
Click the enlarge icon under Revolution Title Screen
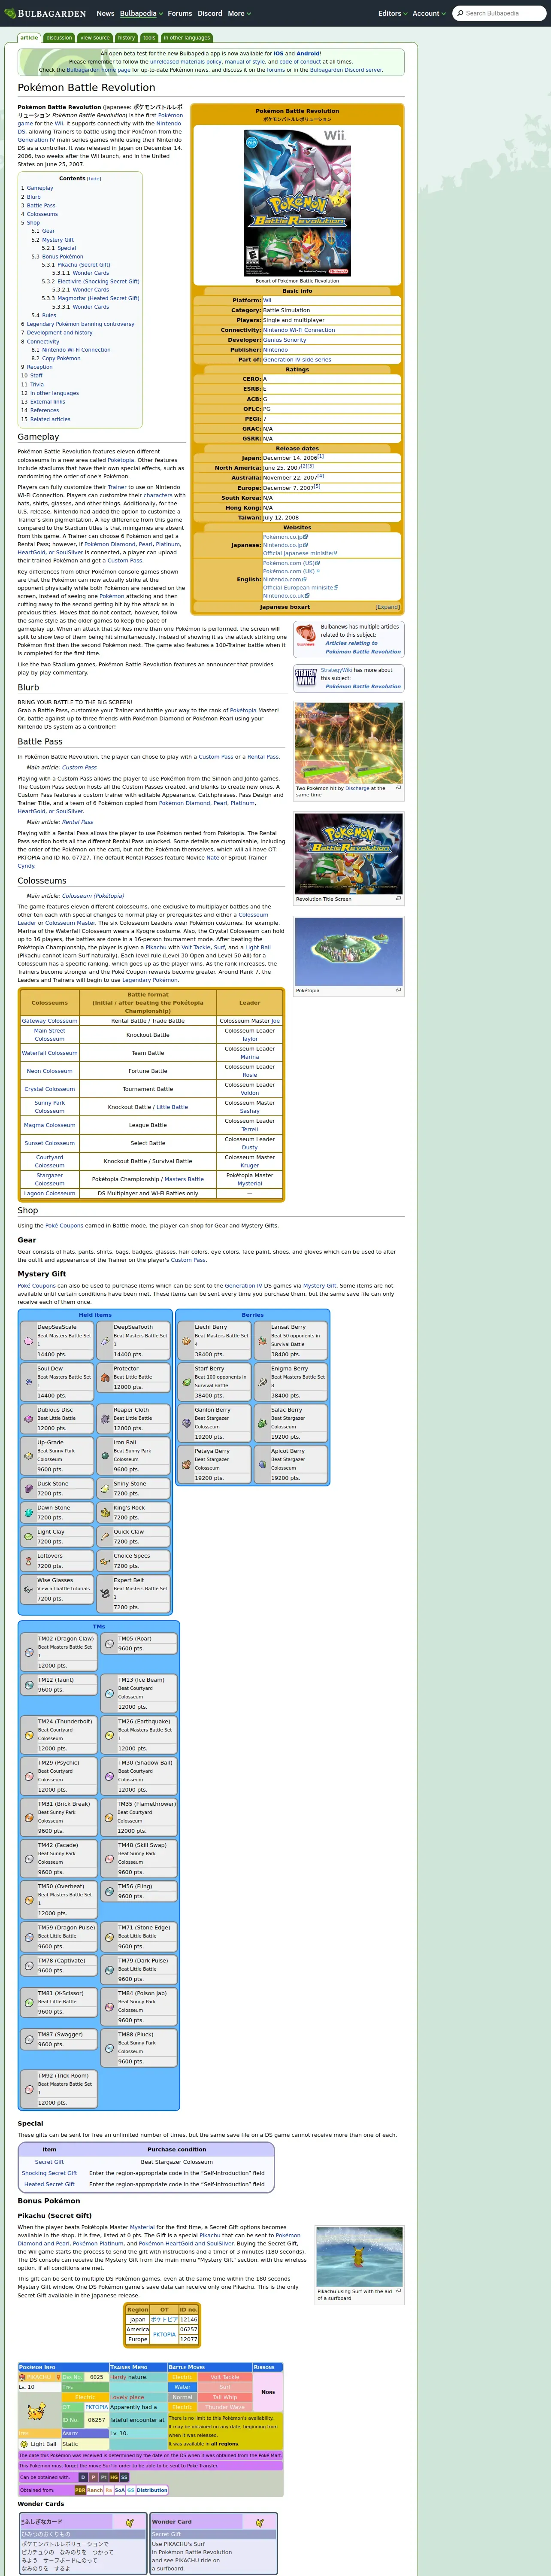pyautogui.click(x=398, y=898)
